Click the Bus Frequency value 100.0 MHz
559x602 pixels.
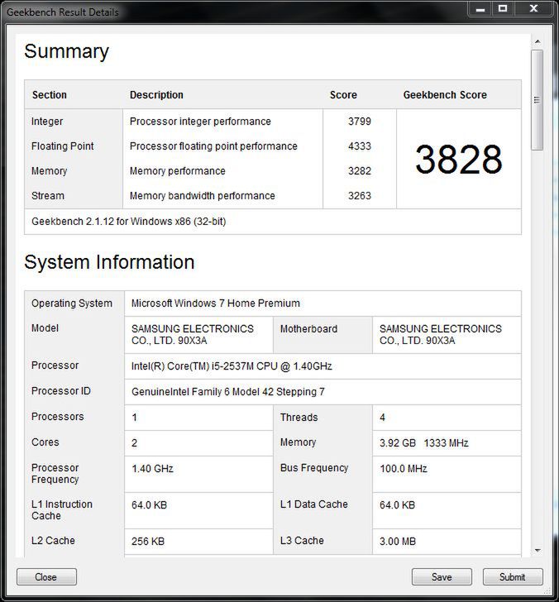404,469
